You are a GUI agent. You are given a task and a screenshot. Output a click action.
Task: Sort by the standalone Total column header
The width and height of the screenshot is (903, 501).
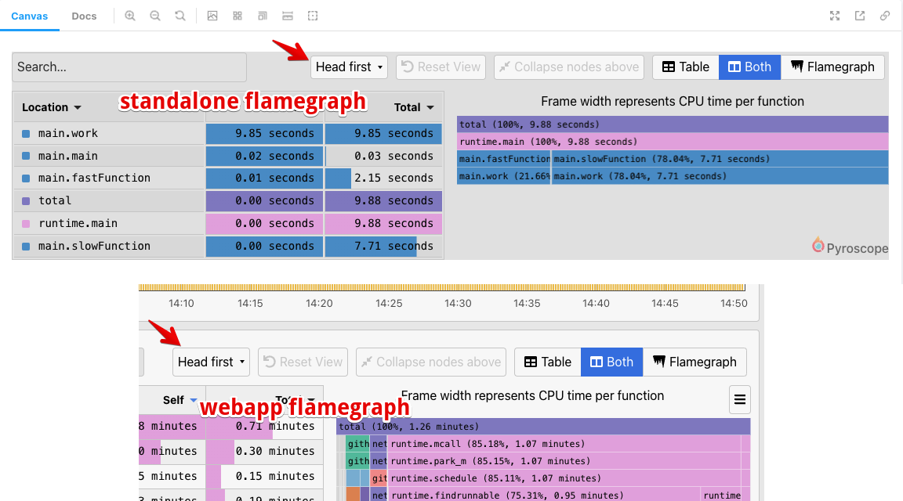[414, 107]
